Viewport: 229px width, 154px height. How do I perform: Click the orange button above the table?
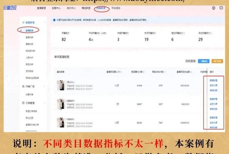[217, 61]
